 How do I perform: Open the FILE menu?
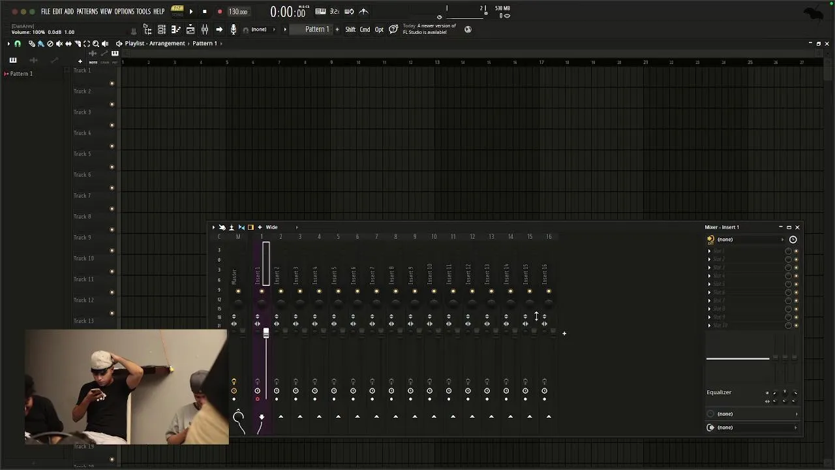[x=46, y=12]
